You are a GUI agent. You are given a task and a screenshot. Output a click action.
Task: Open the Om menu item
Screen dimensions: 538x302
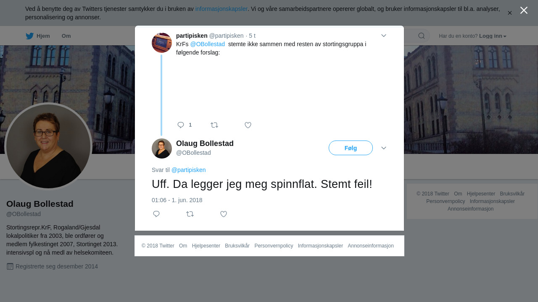(x=66, y=36)
